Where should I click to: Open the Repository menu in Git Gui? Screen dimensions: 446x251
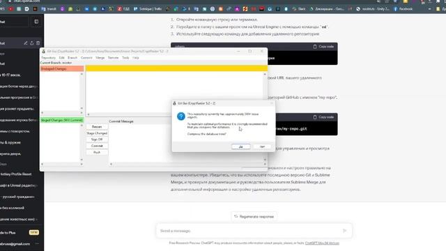click(48, 58)
